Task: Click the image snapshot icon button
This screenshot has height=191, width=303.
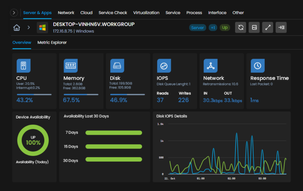Action: 254,28
